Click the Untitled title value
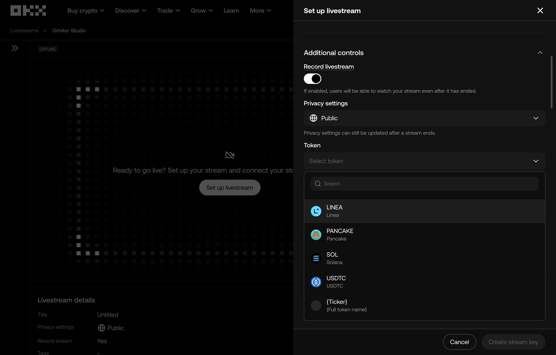 (x=108, y=315)
